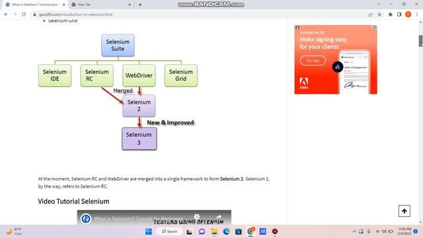Open the volume tray icon
Image resolution: width=423 pixels, height=238 pixels.
click(x=384, y=231)
